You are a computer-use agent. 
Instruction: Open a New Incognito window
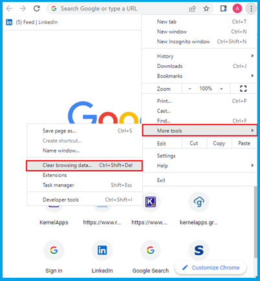point(199,41)
